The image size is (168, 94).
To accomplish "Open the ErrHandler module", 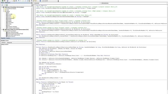I will (10, 14).
